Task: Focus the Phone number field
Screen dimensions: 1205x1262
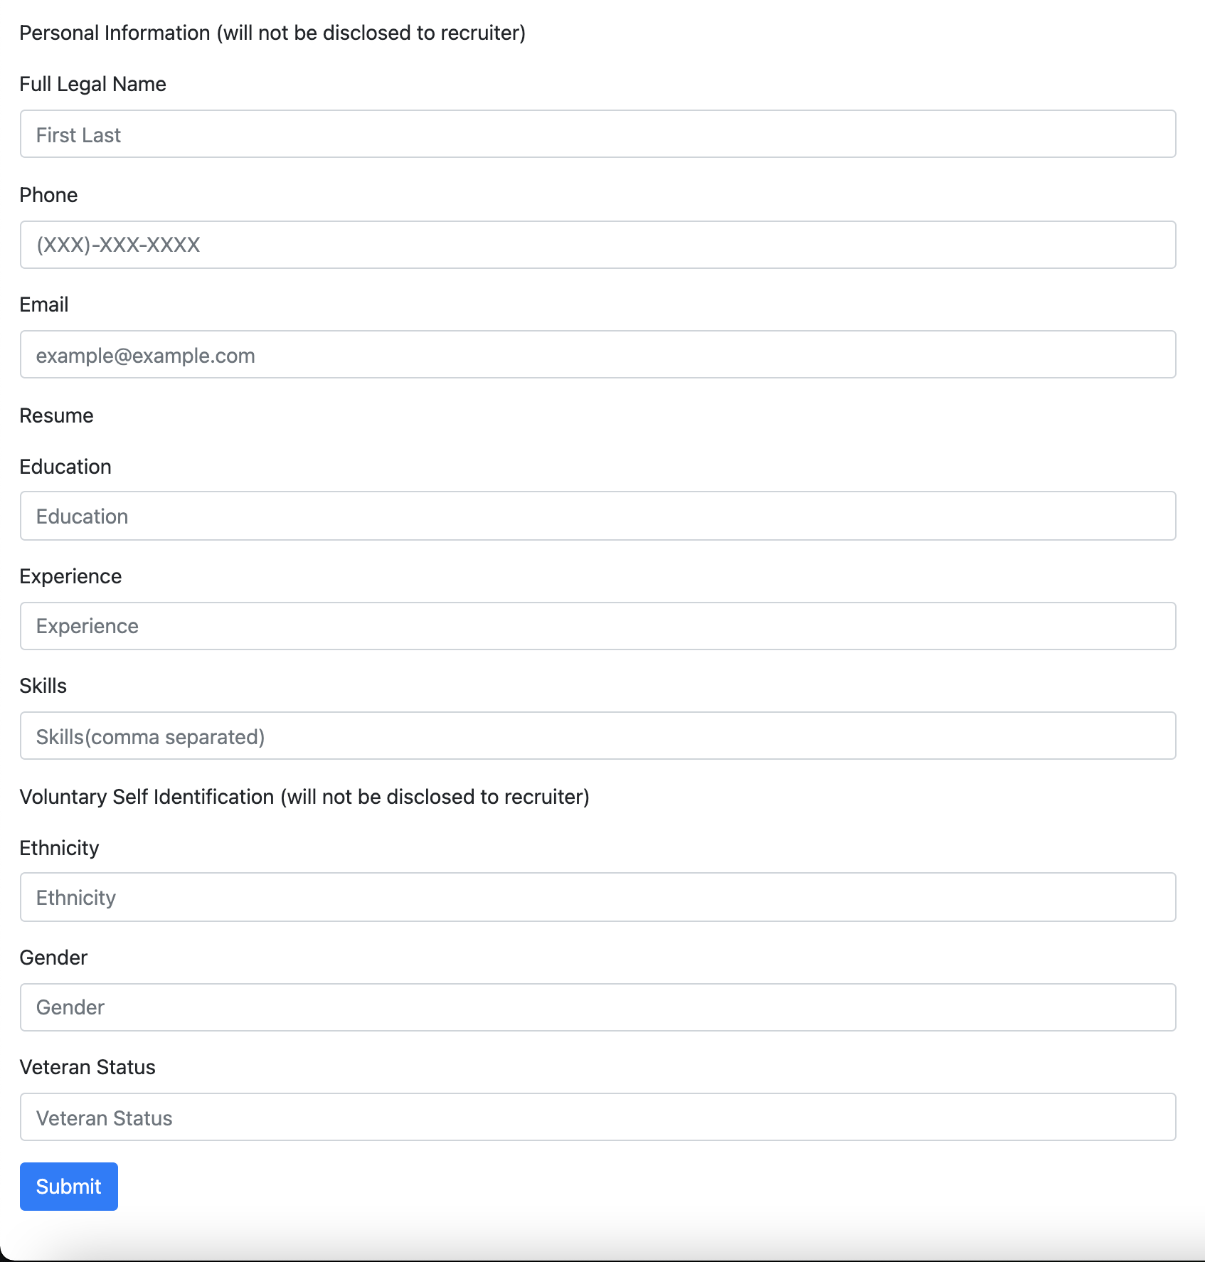Action: tap(598, 245)
